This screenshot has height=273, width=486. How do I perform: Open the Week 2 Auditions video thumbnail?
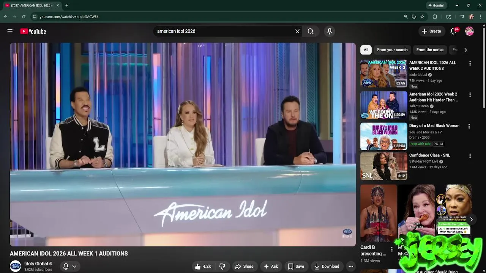[x=383, y=73]
